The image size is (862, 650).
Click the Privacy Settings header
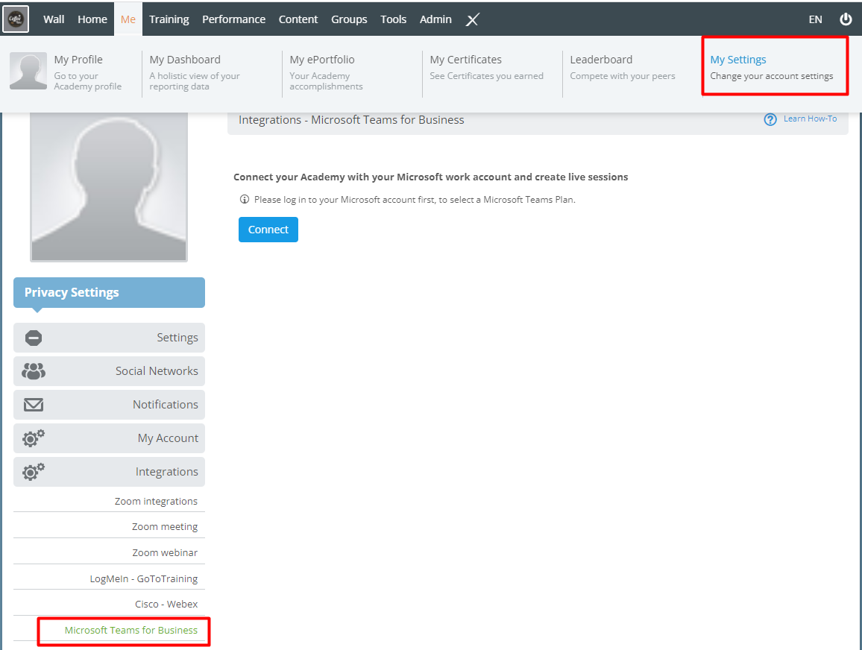click(109, 292)
